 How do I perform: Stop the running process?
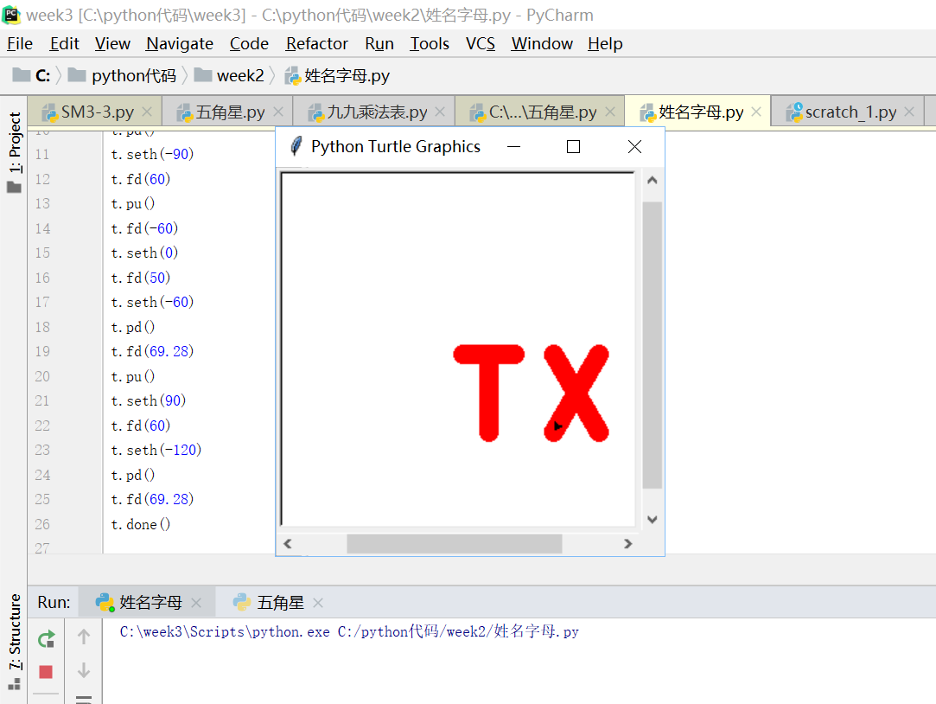(x=46, y=672)
